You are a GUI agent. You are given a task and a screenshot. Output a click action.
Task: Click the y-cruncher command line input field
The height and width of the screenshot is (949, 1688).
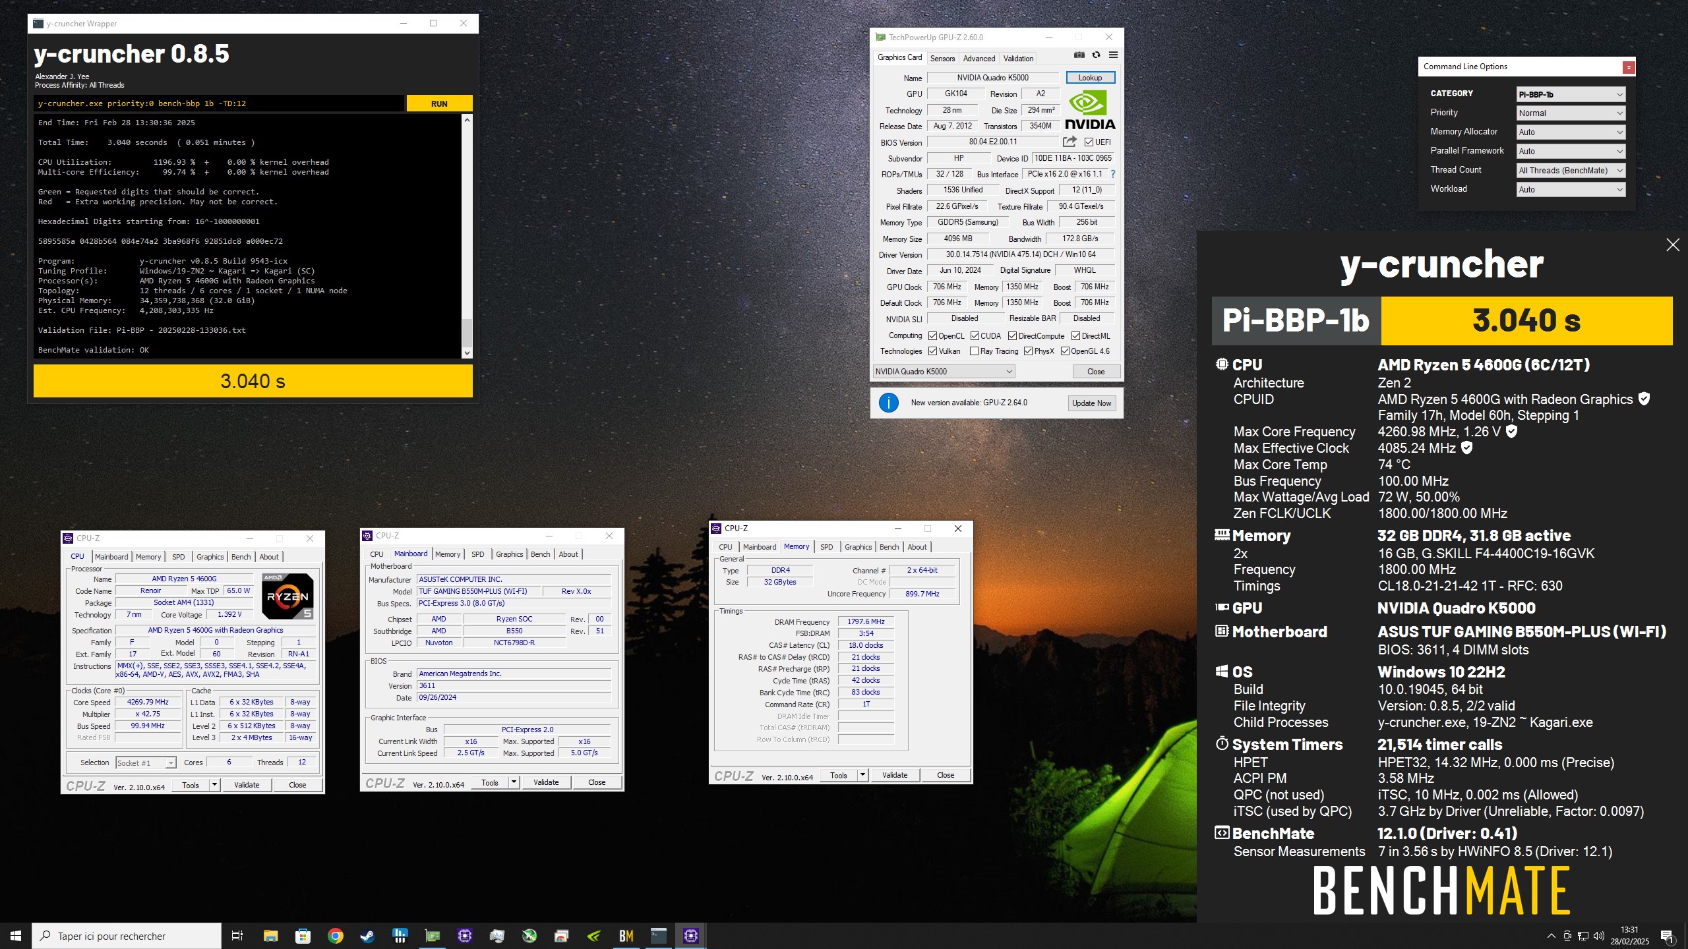[218, 103]
